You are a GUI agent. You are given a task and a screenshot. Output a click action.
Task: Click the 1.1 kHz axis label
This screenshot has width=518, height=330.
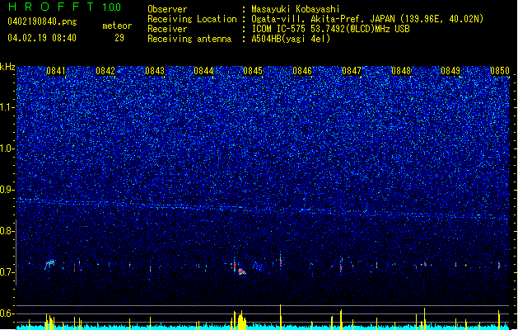[7, 107]
